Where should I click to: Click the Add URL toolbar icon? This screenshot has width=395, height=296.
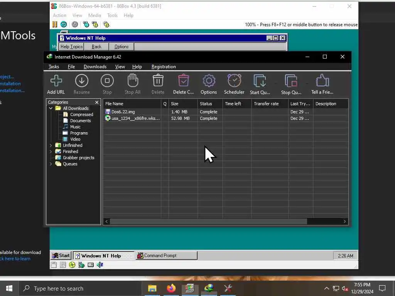click(x=56, y=81)
